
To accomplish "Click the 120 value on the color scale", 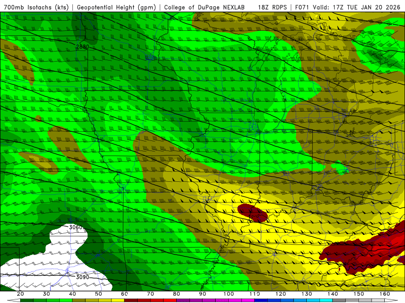I will pos(281,294).
